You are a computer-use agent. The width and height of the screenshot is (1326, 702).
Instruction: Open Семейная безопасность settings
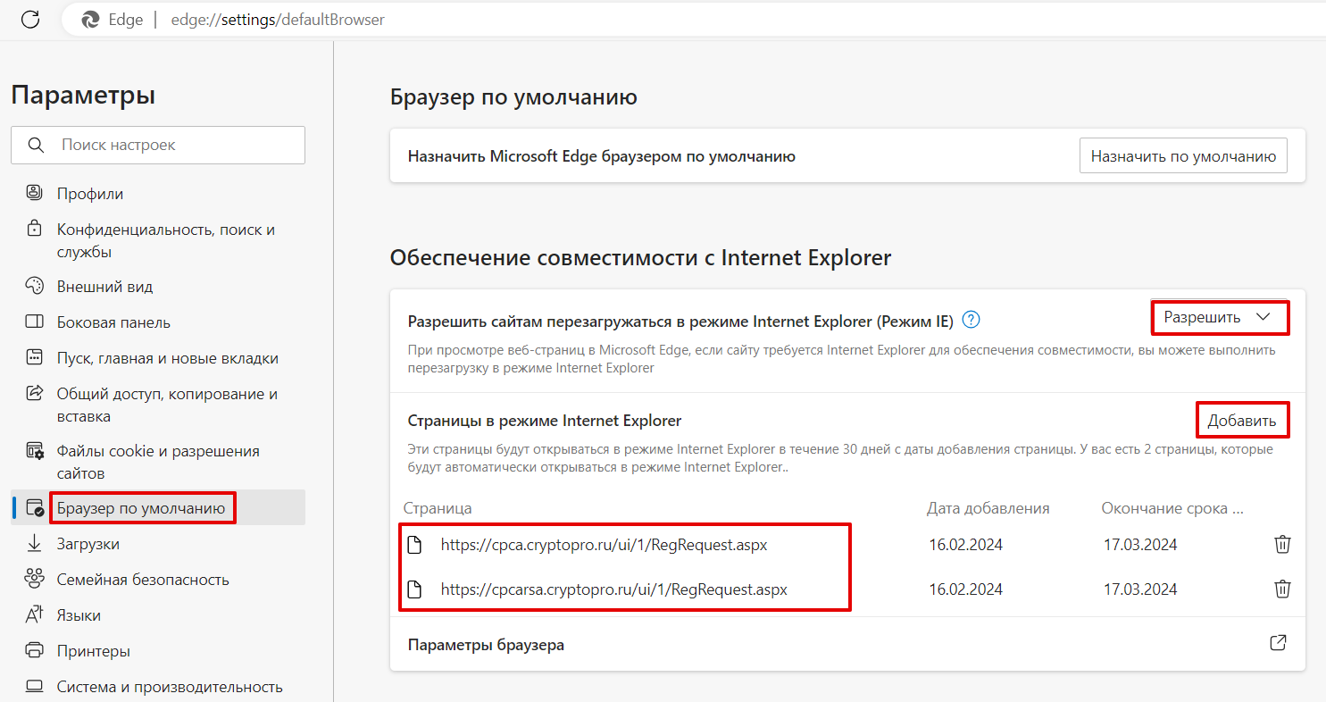coord(143,580)
